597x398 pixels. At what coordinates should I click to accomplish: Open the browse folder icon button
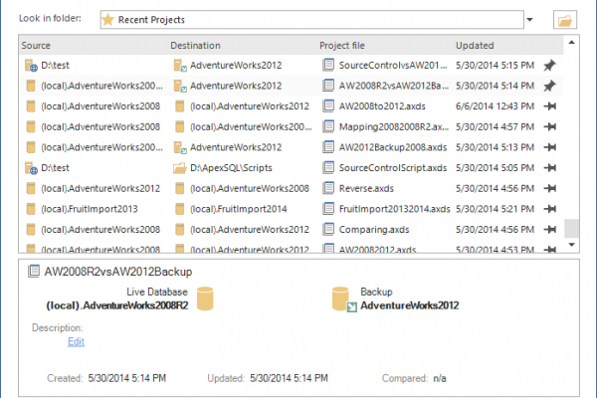coord(565,20)
